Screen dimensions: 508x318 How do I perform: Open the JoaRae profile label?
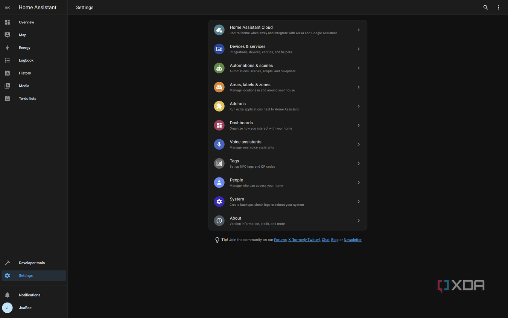coord(25,308)
